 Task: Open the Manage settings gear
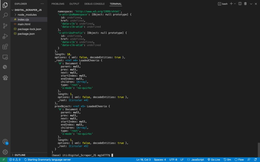pos(5,152)
